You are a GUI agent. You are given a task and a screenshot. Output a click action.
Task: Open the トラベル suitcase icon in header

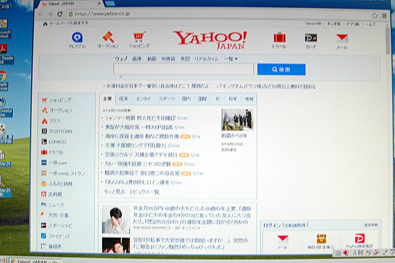(x=279, y=37)
